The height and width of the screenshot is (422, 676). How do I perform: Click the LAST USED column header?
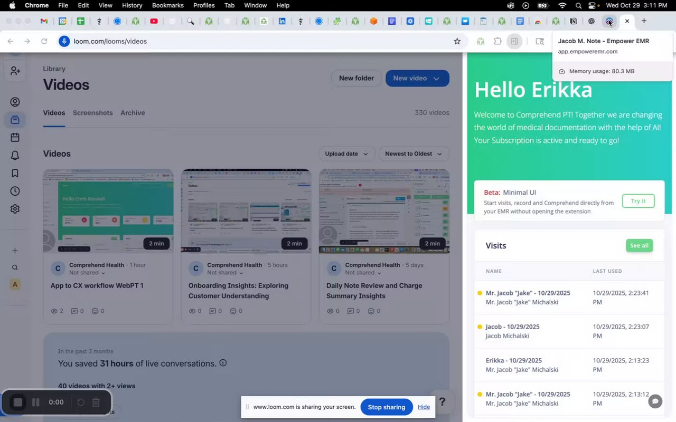[x=607, y=271]
